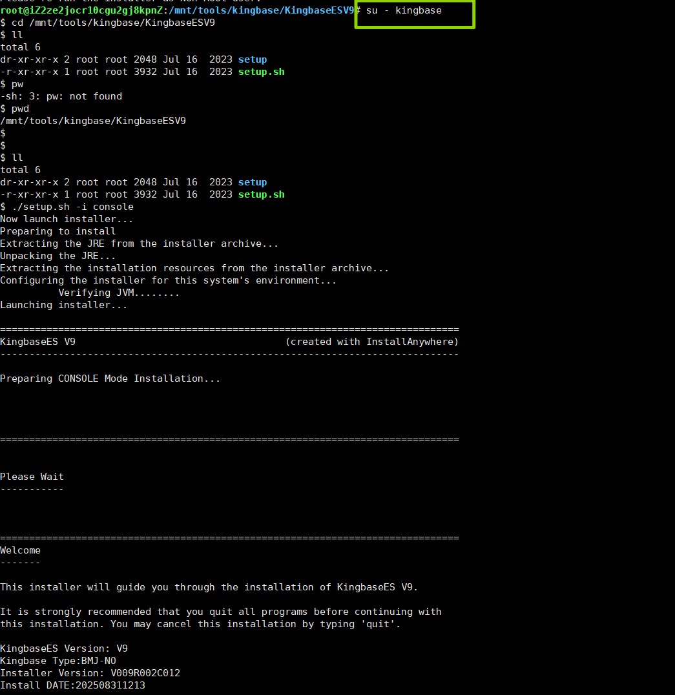Screen dimensions: 675x695
Task: Click the "Unpacking the JRE..." line
Action: 58,256
